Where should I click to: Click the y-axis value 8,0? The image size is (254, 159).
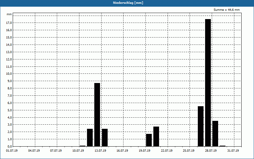[10, 88]
